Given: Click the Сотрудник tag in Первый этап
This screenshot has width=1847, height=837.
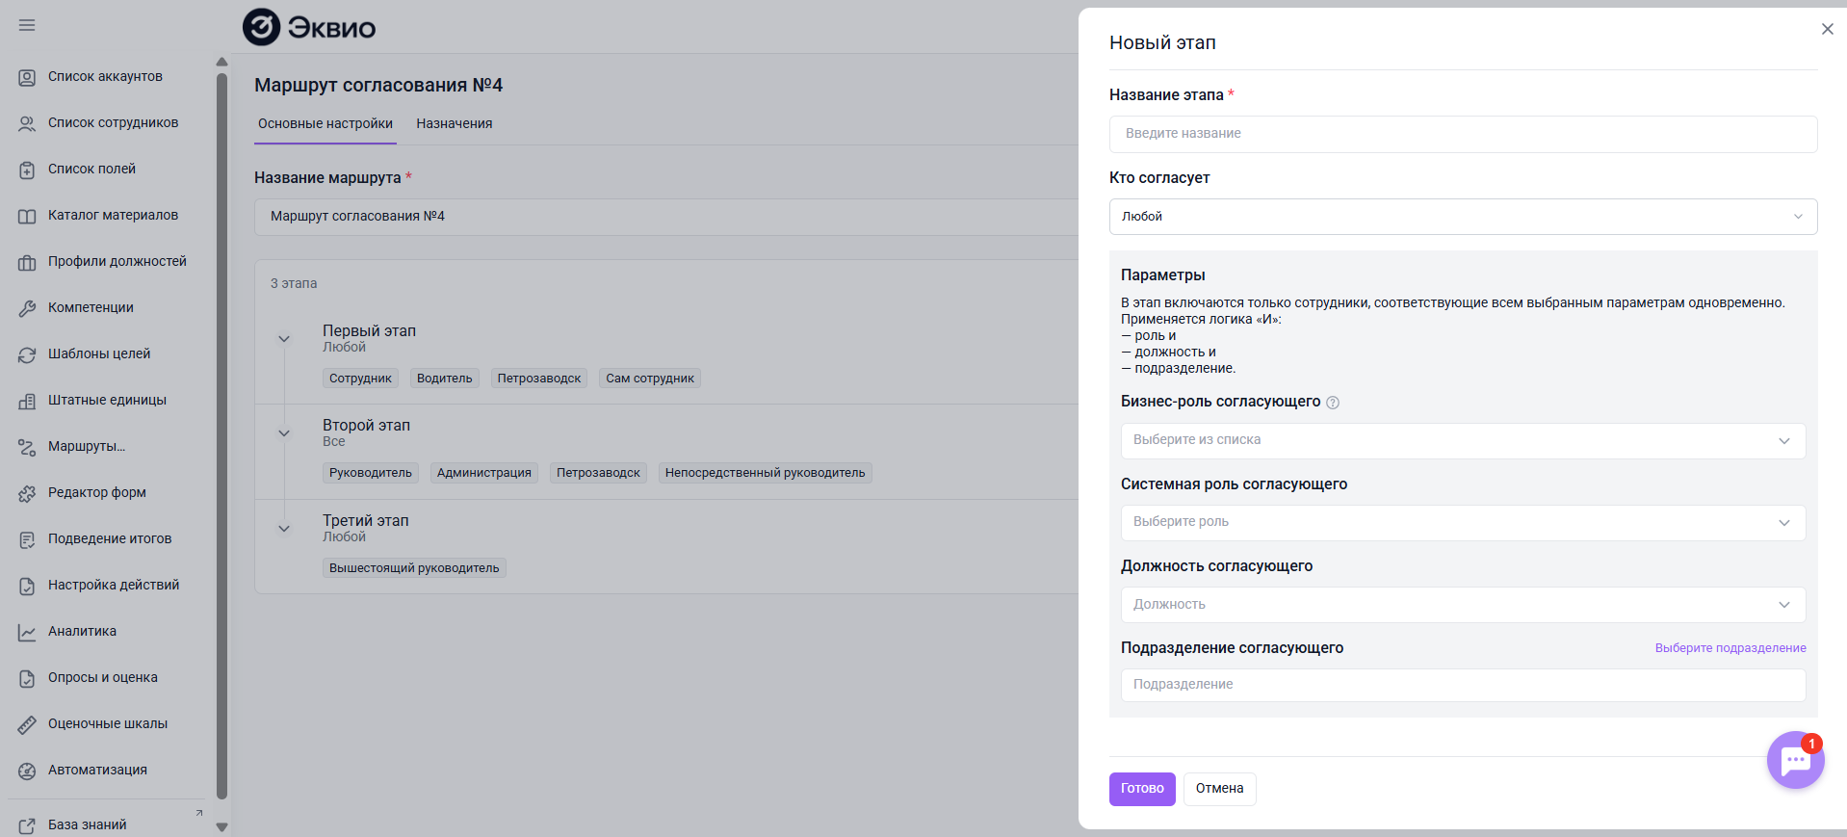Looking at the screenshot, I should (x=360, y=379).
